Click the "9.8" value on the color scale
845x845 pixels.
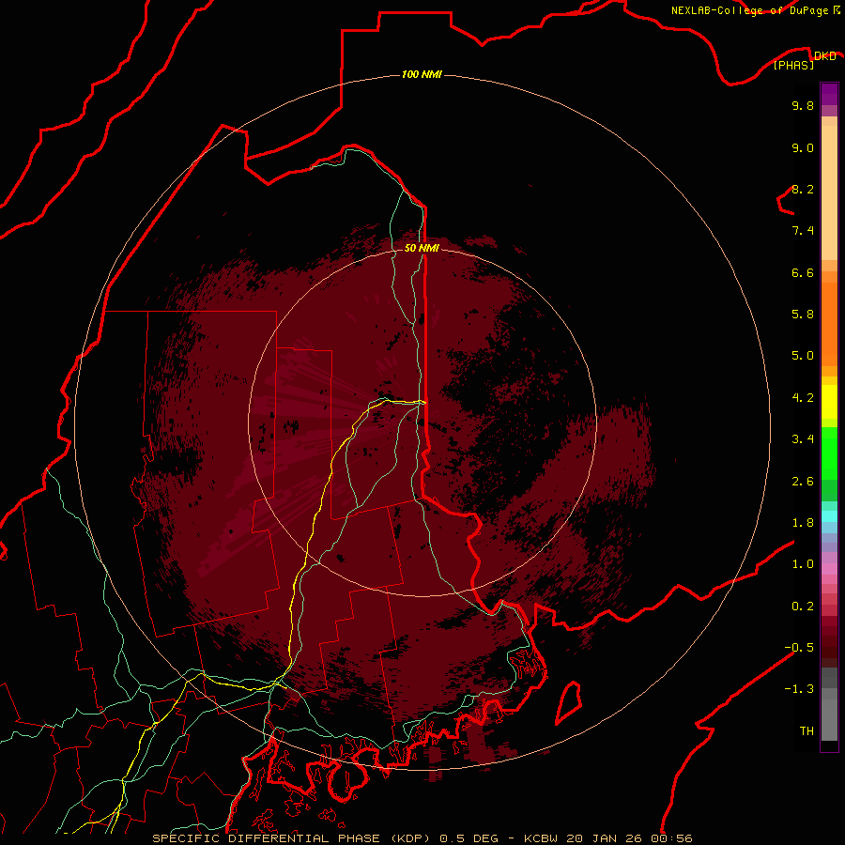[x=803, y=105]
